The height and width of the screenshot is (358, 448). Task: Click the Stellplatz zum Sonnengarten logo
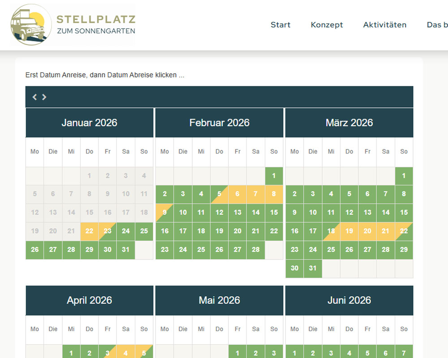click(x=73, y=25)
